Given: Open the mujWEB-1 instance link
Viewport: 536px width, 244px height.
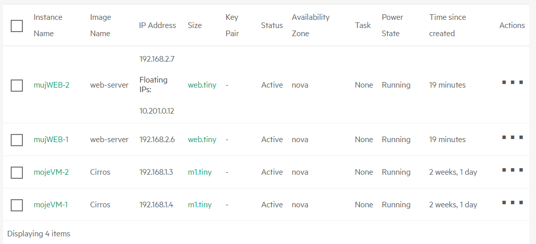Looking at the screenshot, I should click(x=51, y=139).
